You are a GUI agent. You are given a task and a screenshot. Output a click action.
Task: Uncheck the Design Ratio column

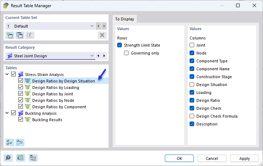(x=192, y=100)
